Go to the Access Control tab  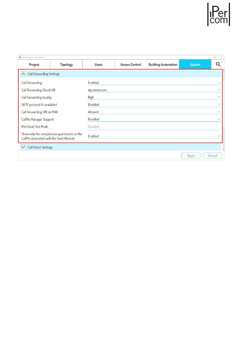point(131,65)
